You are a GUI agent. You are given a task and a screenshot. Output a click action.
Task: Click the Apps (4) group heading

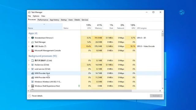tap(33, 33)
